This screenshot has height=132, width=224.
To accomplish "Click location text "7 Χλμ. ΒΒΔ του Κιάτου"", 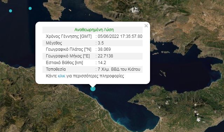I will 119,69.
